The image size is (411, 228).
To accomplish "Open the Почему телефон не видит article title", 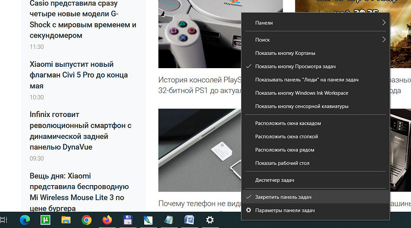I will 200,203.
